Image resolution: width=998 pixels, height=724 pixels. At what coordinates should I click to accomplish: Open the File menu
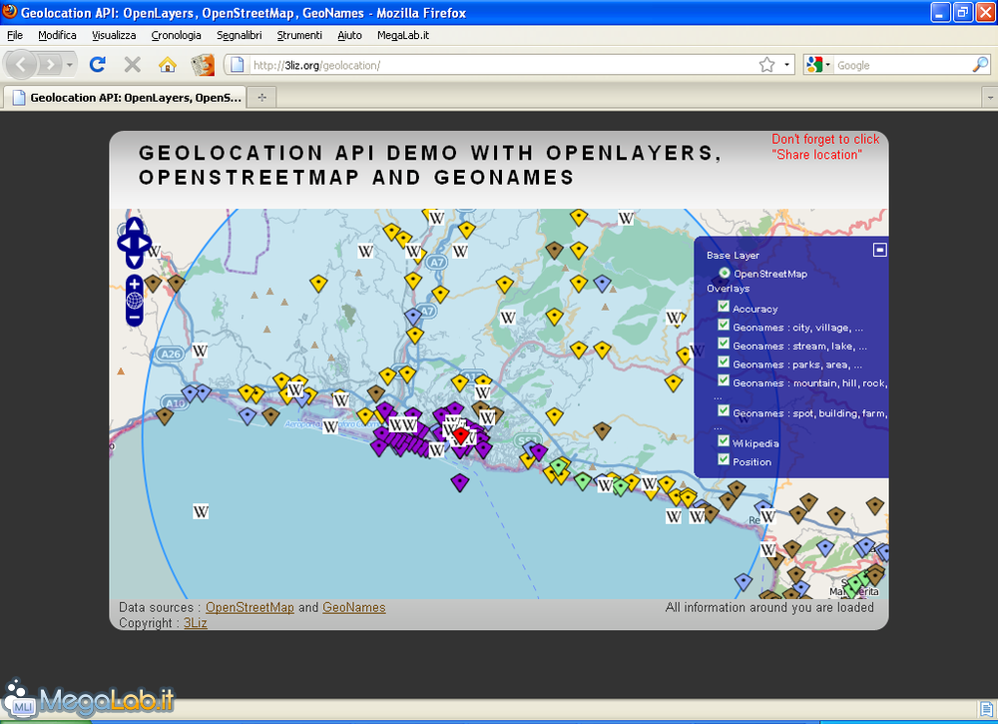[15, 35]
